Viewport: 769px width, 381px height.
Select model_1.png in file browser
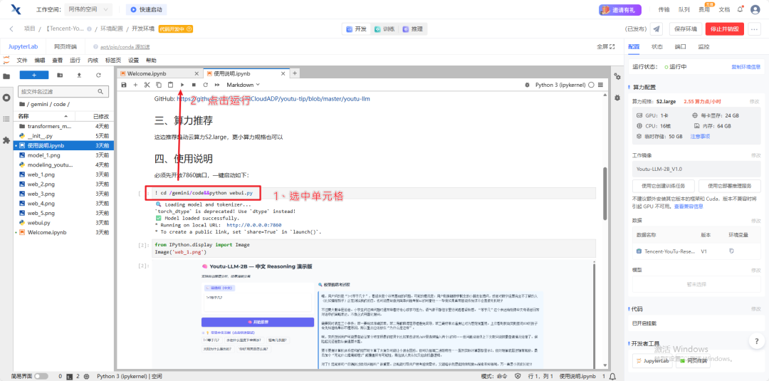point(43,155)
